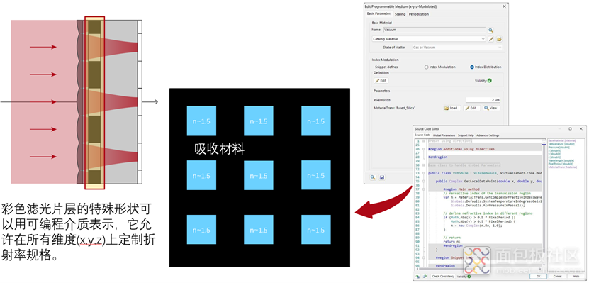Image resolution: width=589 pixels, height=283 pixels.
Task: Click the pencil edit icon beside Catalog Material
Action: [x=490, y=39]
